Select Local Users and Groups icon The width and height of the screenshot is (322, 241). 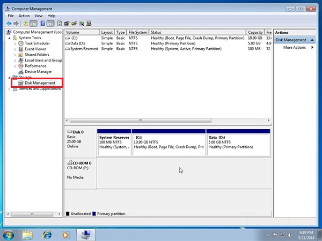coord(21,60)
